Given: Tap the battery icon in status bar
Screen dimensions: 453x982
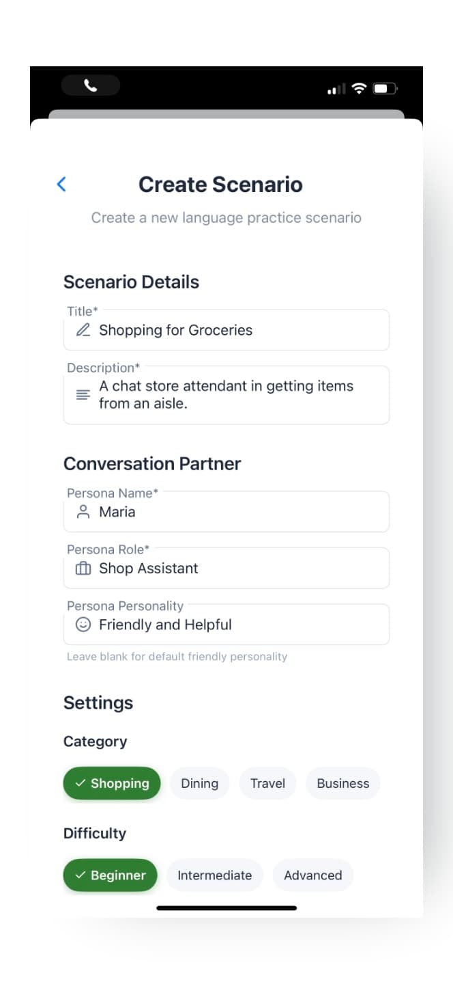Looking at the screenshot, I should [x=385, y=89].
